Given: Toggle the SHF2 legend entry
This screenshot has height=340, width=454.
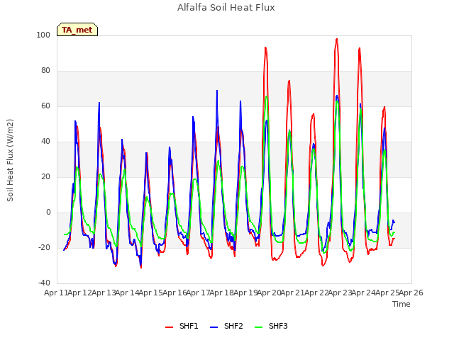Looking at the screenshot, I should point(226,326).
